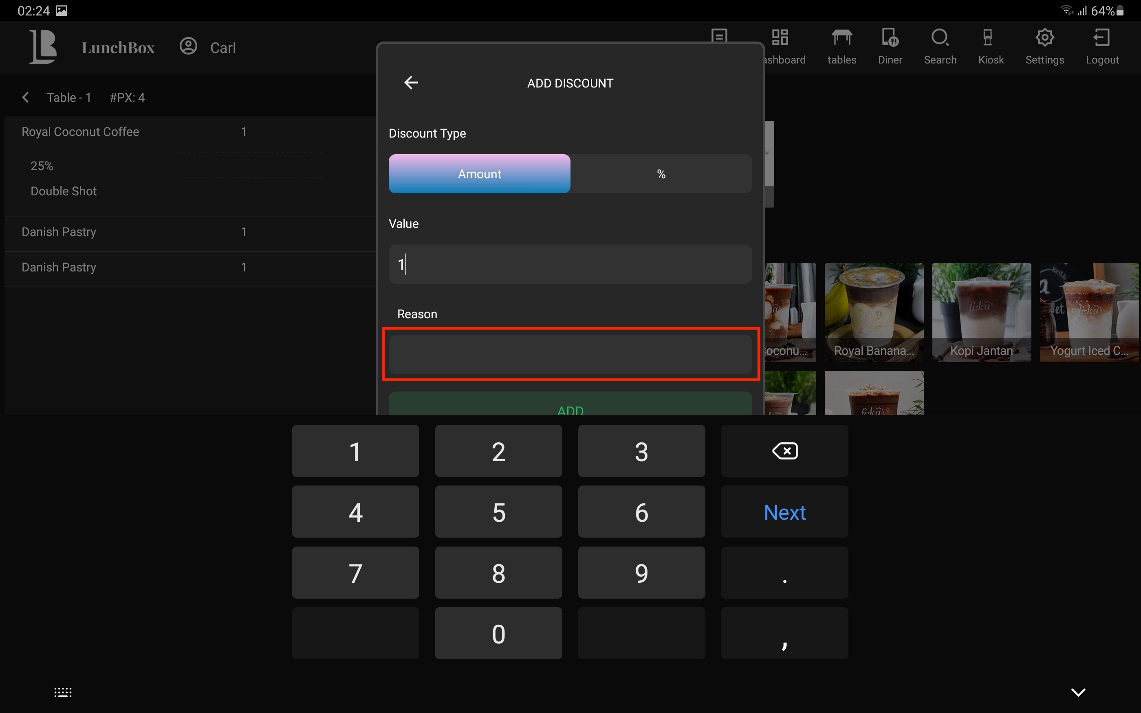
Task: Collapse keyboard with the down chevron
Action: 1078,692
